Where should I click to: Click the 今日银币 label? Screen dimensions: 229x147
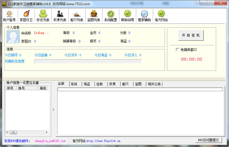(x=11, y=55)
